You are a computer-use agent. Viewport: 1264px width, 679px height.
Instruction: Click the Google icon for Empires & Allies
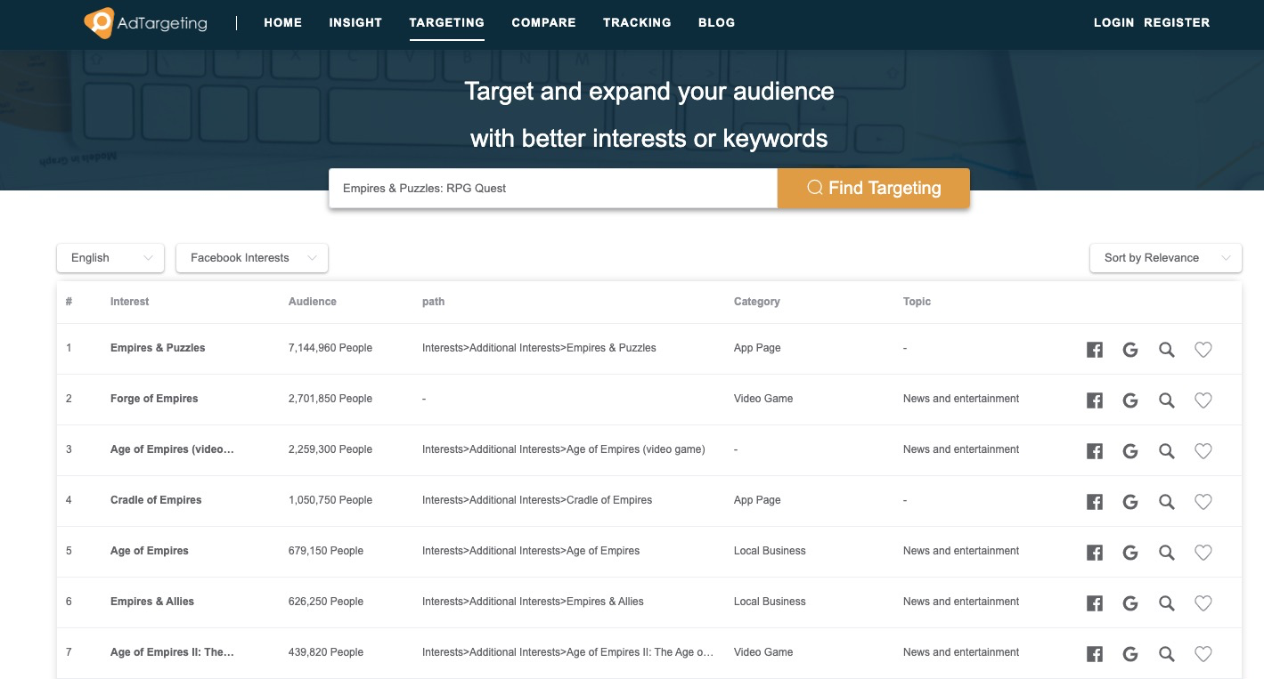(1130, 602)
